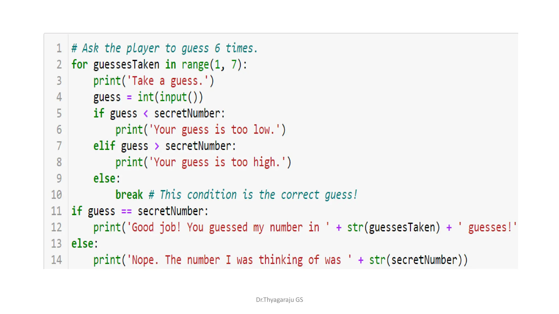Click the 'elif' keyword on line 7
This screenshot has height=314, width=559.
(x=104, y=146)
